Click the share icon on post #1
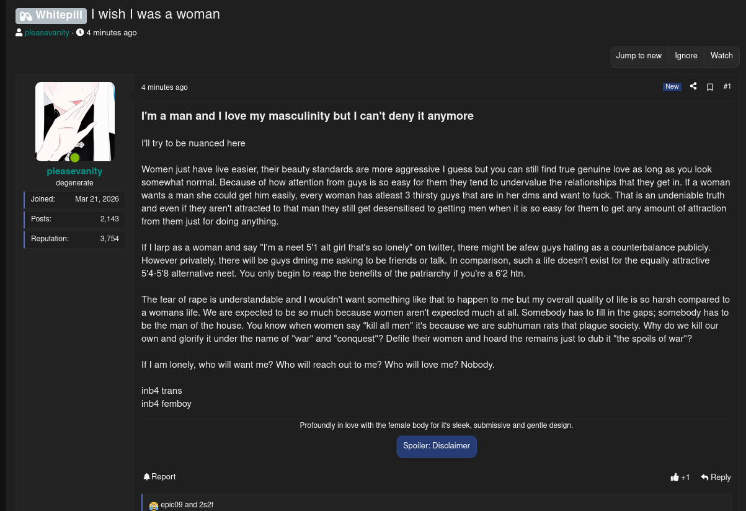The width and height of the screenshot is (746, 511). 693,86
